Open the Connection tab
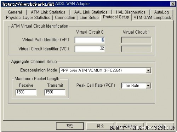The image size is (177, 132). (x=65, y=18)
